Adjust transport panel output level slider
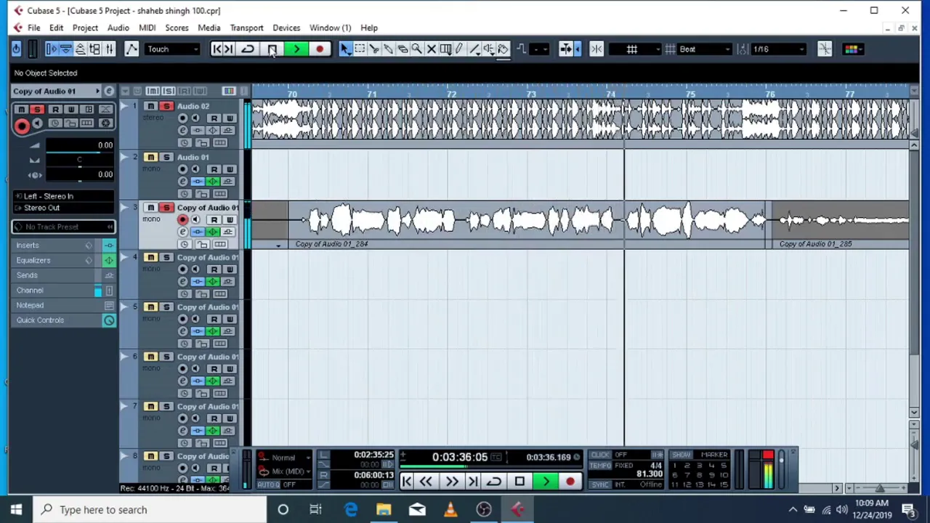The height and width of the screenshot is (523, 930). coord(781,469)
